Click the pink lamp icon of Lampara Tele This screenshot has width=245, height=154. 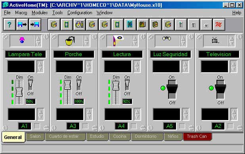(x=22, y=40)
